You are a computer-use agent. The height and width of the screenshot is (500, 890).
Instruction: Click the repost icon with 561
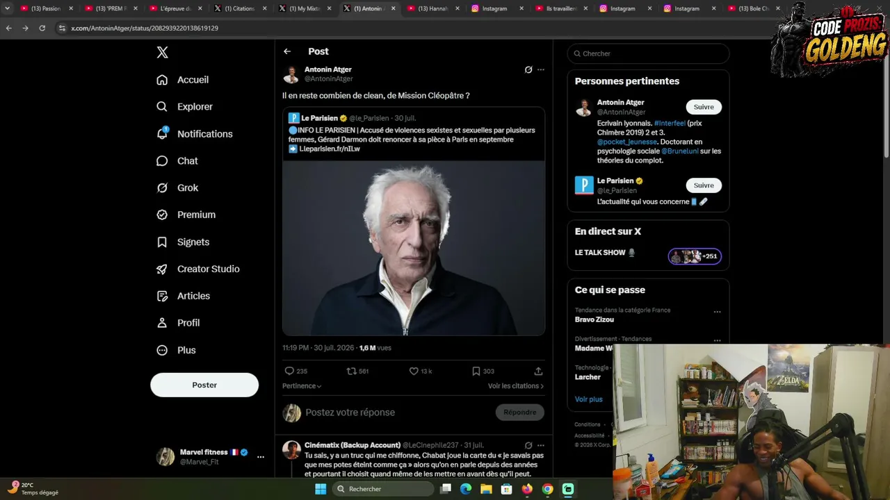(x=352, y=371)
